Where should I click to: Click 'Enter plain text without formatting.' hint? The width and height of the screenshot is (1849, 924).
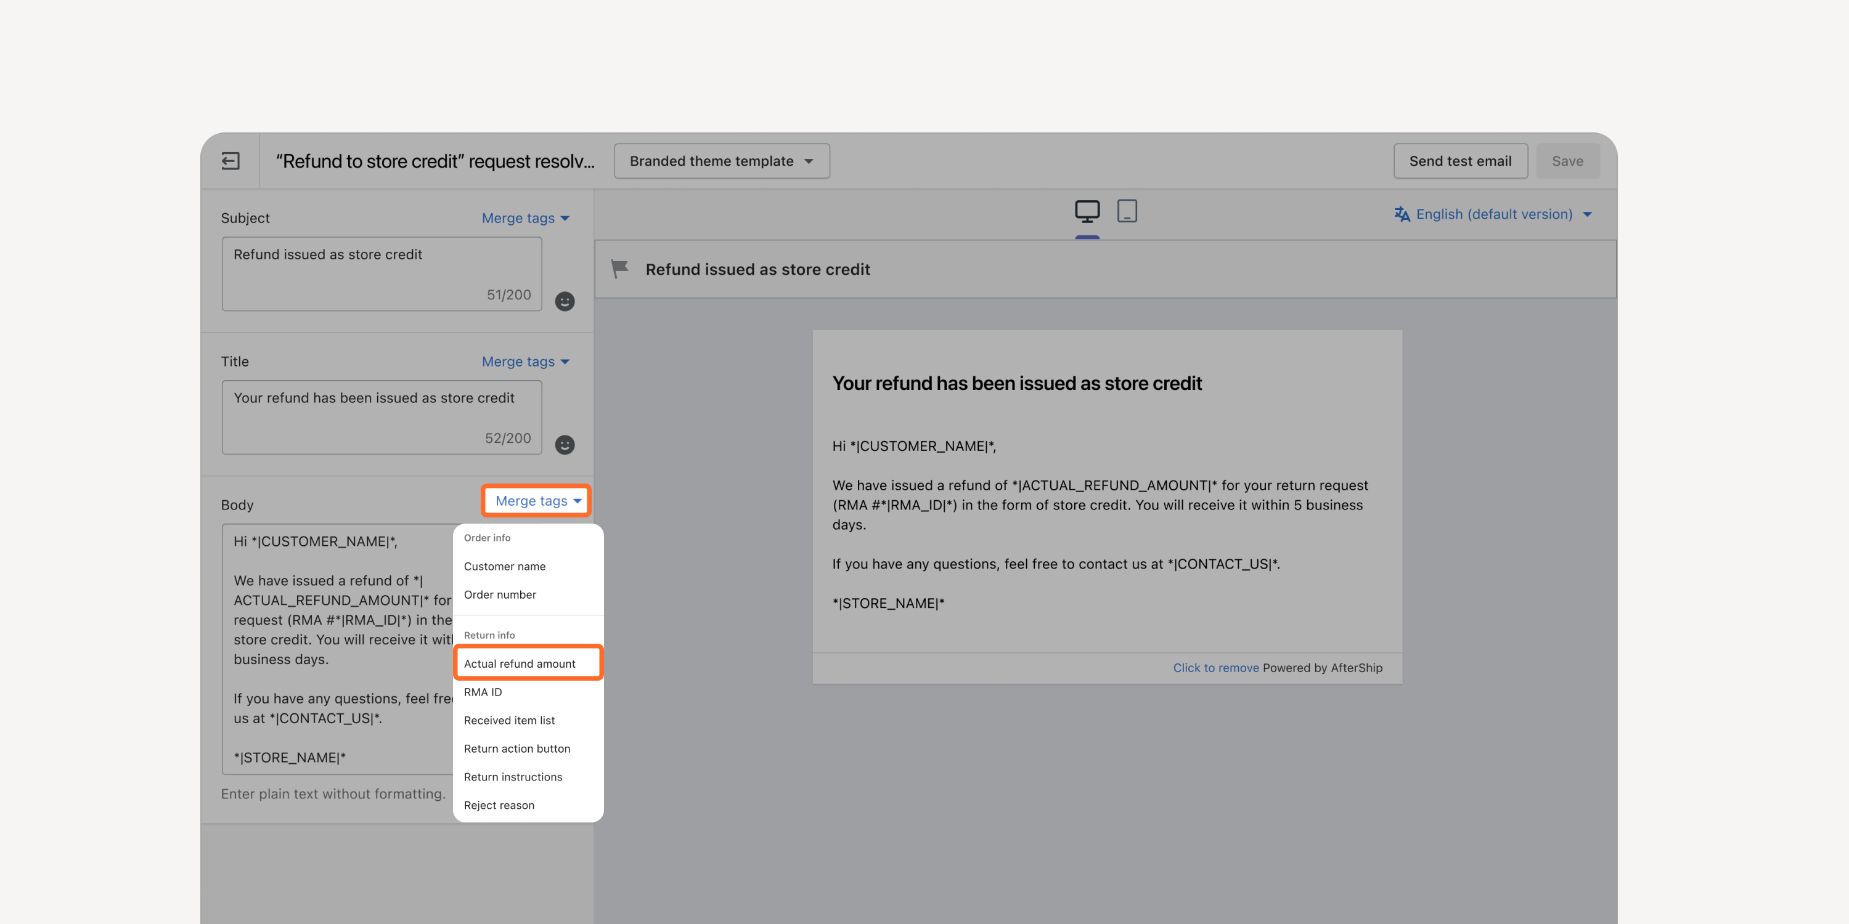pos(333,793)
